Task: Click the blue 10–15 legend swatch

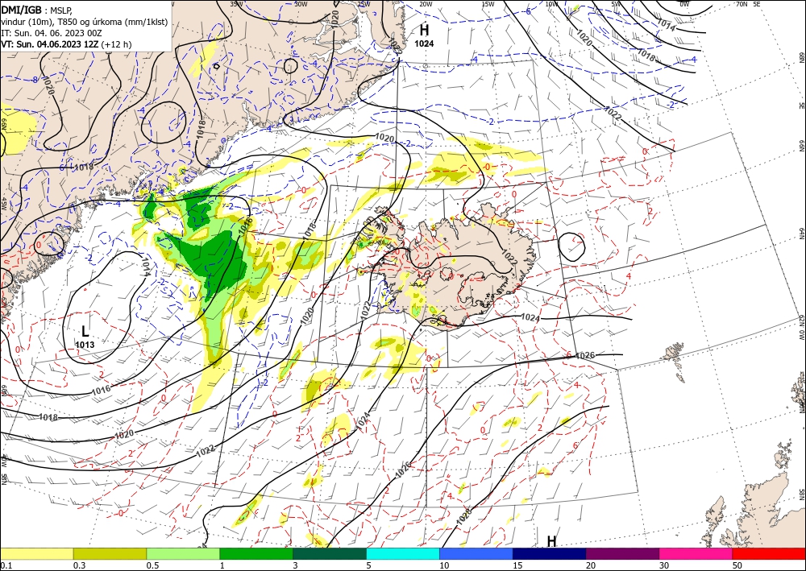Action: point(476,553)
